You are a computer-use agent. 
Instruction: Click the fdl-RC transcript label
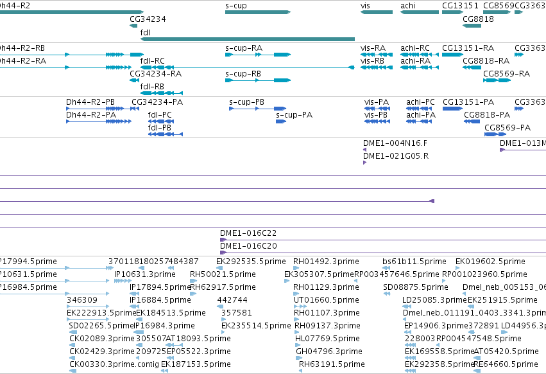[x=153, y=61]
